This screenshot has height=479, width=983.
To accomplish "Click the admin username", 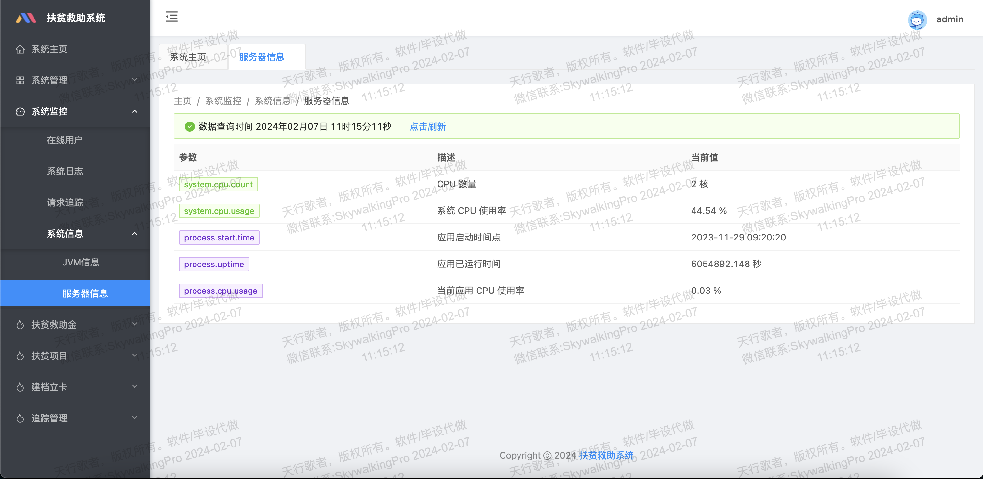I will pyautogui.click(x=950, y=19).
